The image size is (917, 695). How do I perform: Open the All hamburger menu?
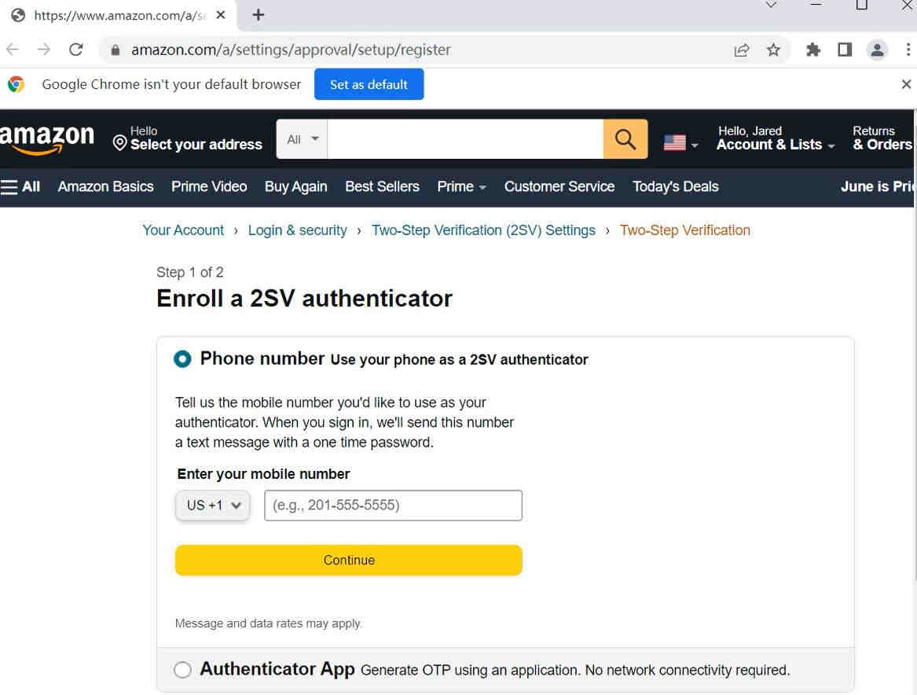coord(21,186)
